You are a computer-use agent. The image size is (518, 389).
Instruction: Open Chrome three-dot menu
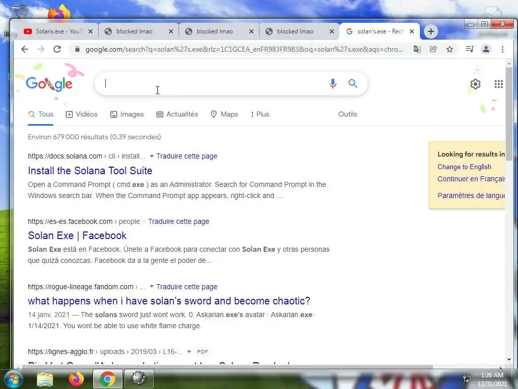pos(502,49)
